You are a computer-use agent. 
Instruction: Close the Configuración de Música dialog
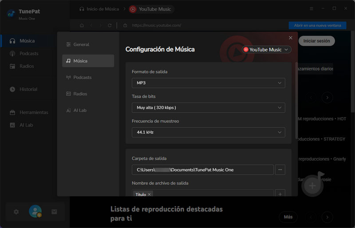click(291, 38)
